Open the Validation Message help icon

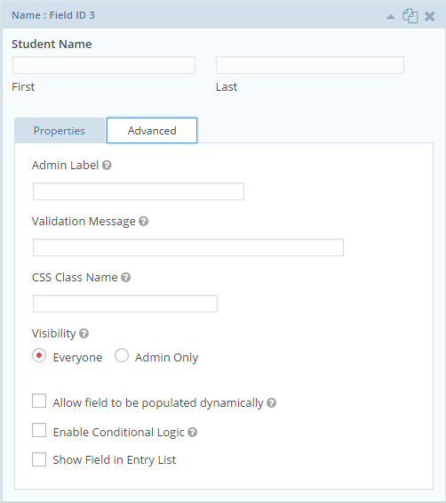point(143,222)
